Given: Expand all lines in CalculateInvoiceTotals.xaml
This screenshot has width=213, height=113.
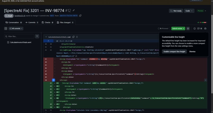Looking at the screenshot, I should click(77, 37).
